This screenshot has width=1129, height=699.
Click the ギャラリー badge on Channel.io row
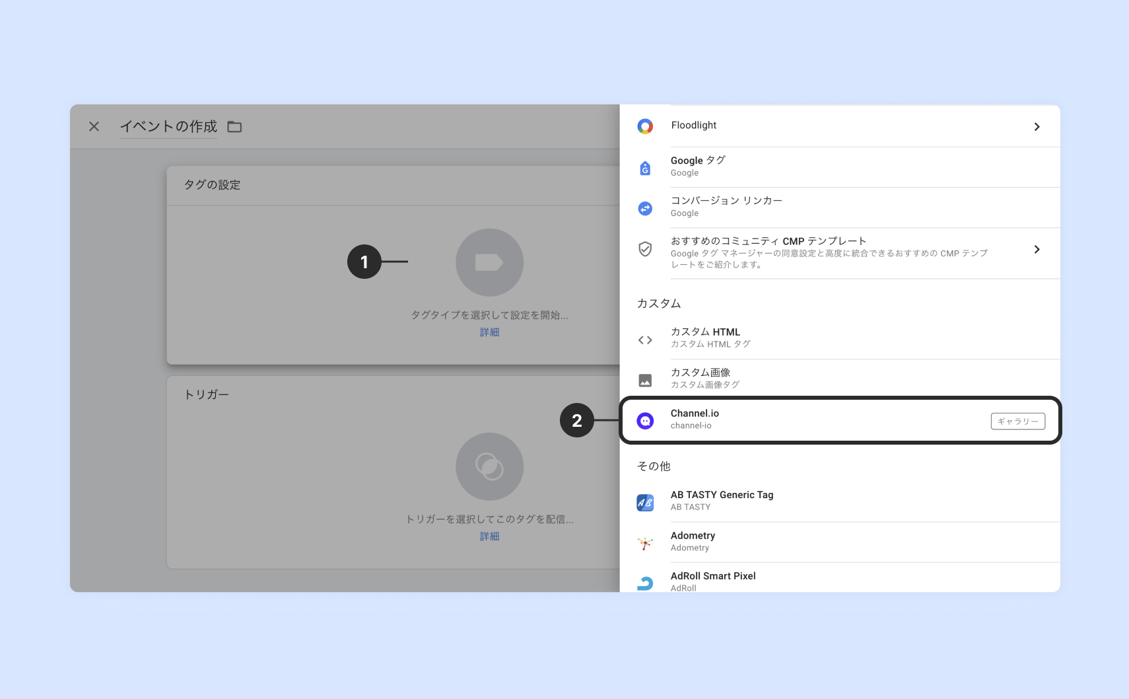[x=1017, y=422]
